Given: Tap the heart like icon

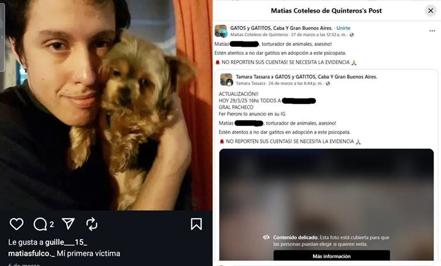Looking at the screenshot, I should [x=17, y=224].
